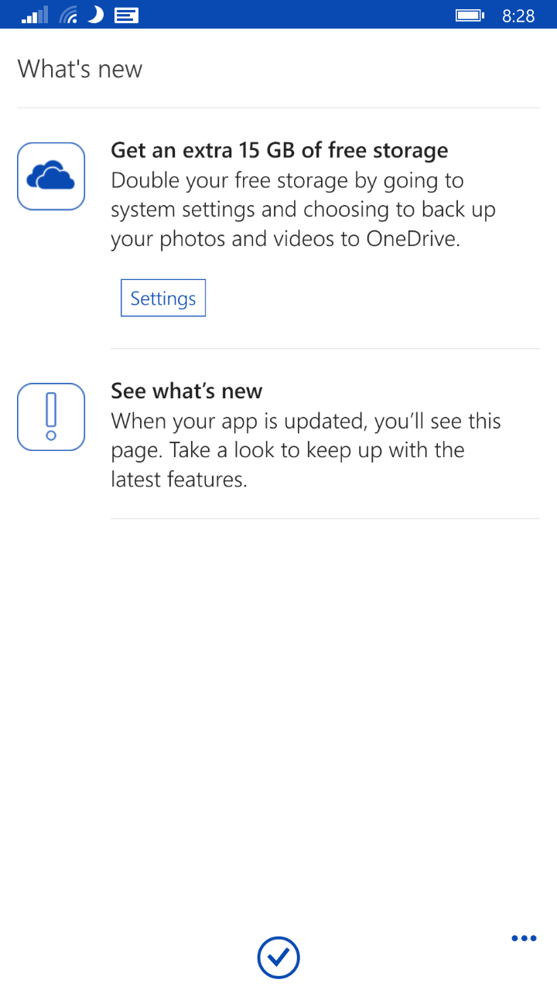Tap the "latest features." text line
Viewport: 557px width, 990px height.
[179, 480]
